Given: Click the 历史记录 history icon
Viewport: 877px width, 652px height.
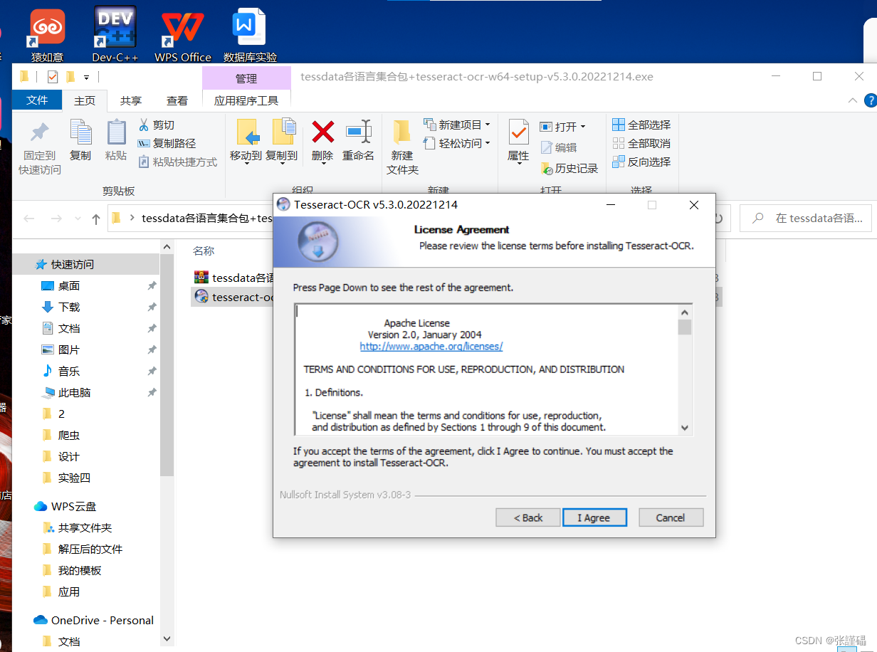Looking at the screenshot, I should (x=568, y=168).
